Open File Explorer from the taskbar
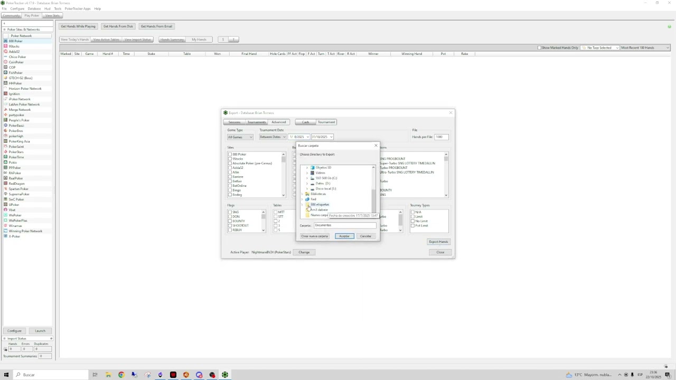 108,375
